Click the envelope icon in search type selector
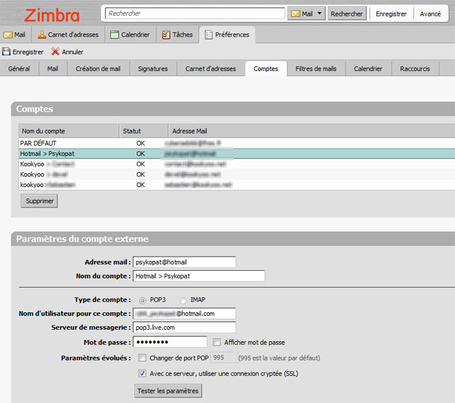This screenshot has height=403, width=455. click(x=295, y=14)
